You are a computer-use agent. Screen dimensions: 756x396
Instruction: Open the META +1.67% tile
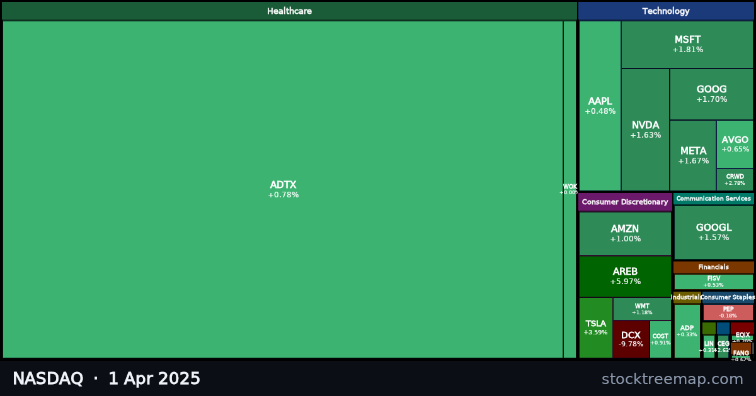pyautogui.click(x=693, y=155)
